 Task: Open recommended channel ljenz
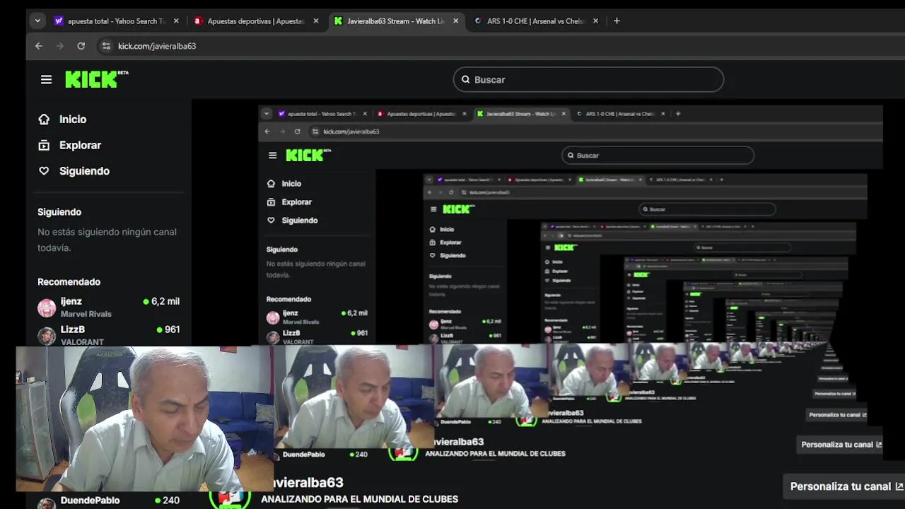click(108, 308)
